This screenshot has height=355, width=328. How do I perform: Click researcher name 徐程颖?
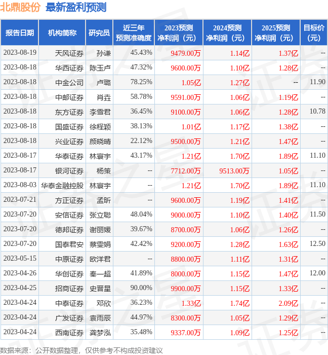coord(100,127)
